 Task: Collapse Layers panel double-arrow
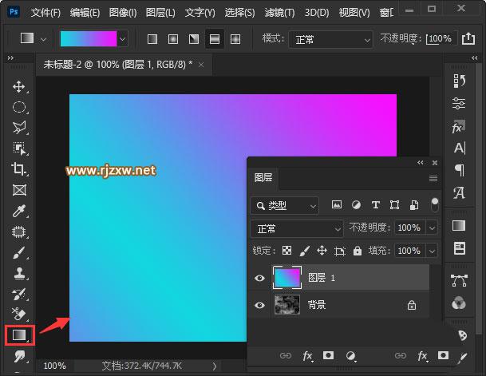click(x=421, y=163)
